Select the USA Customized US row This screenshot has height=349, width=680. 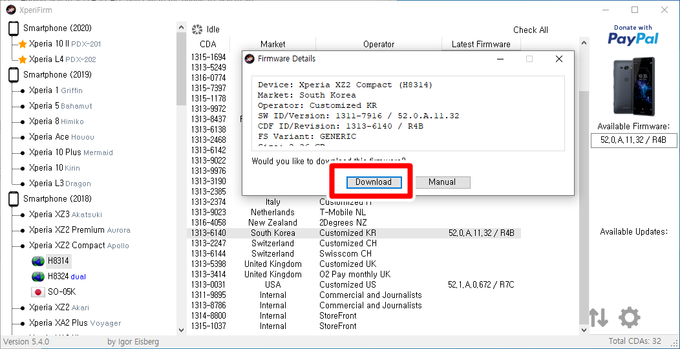click(354, 285)
